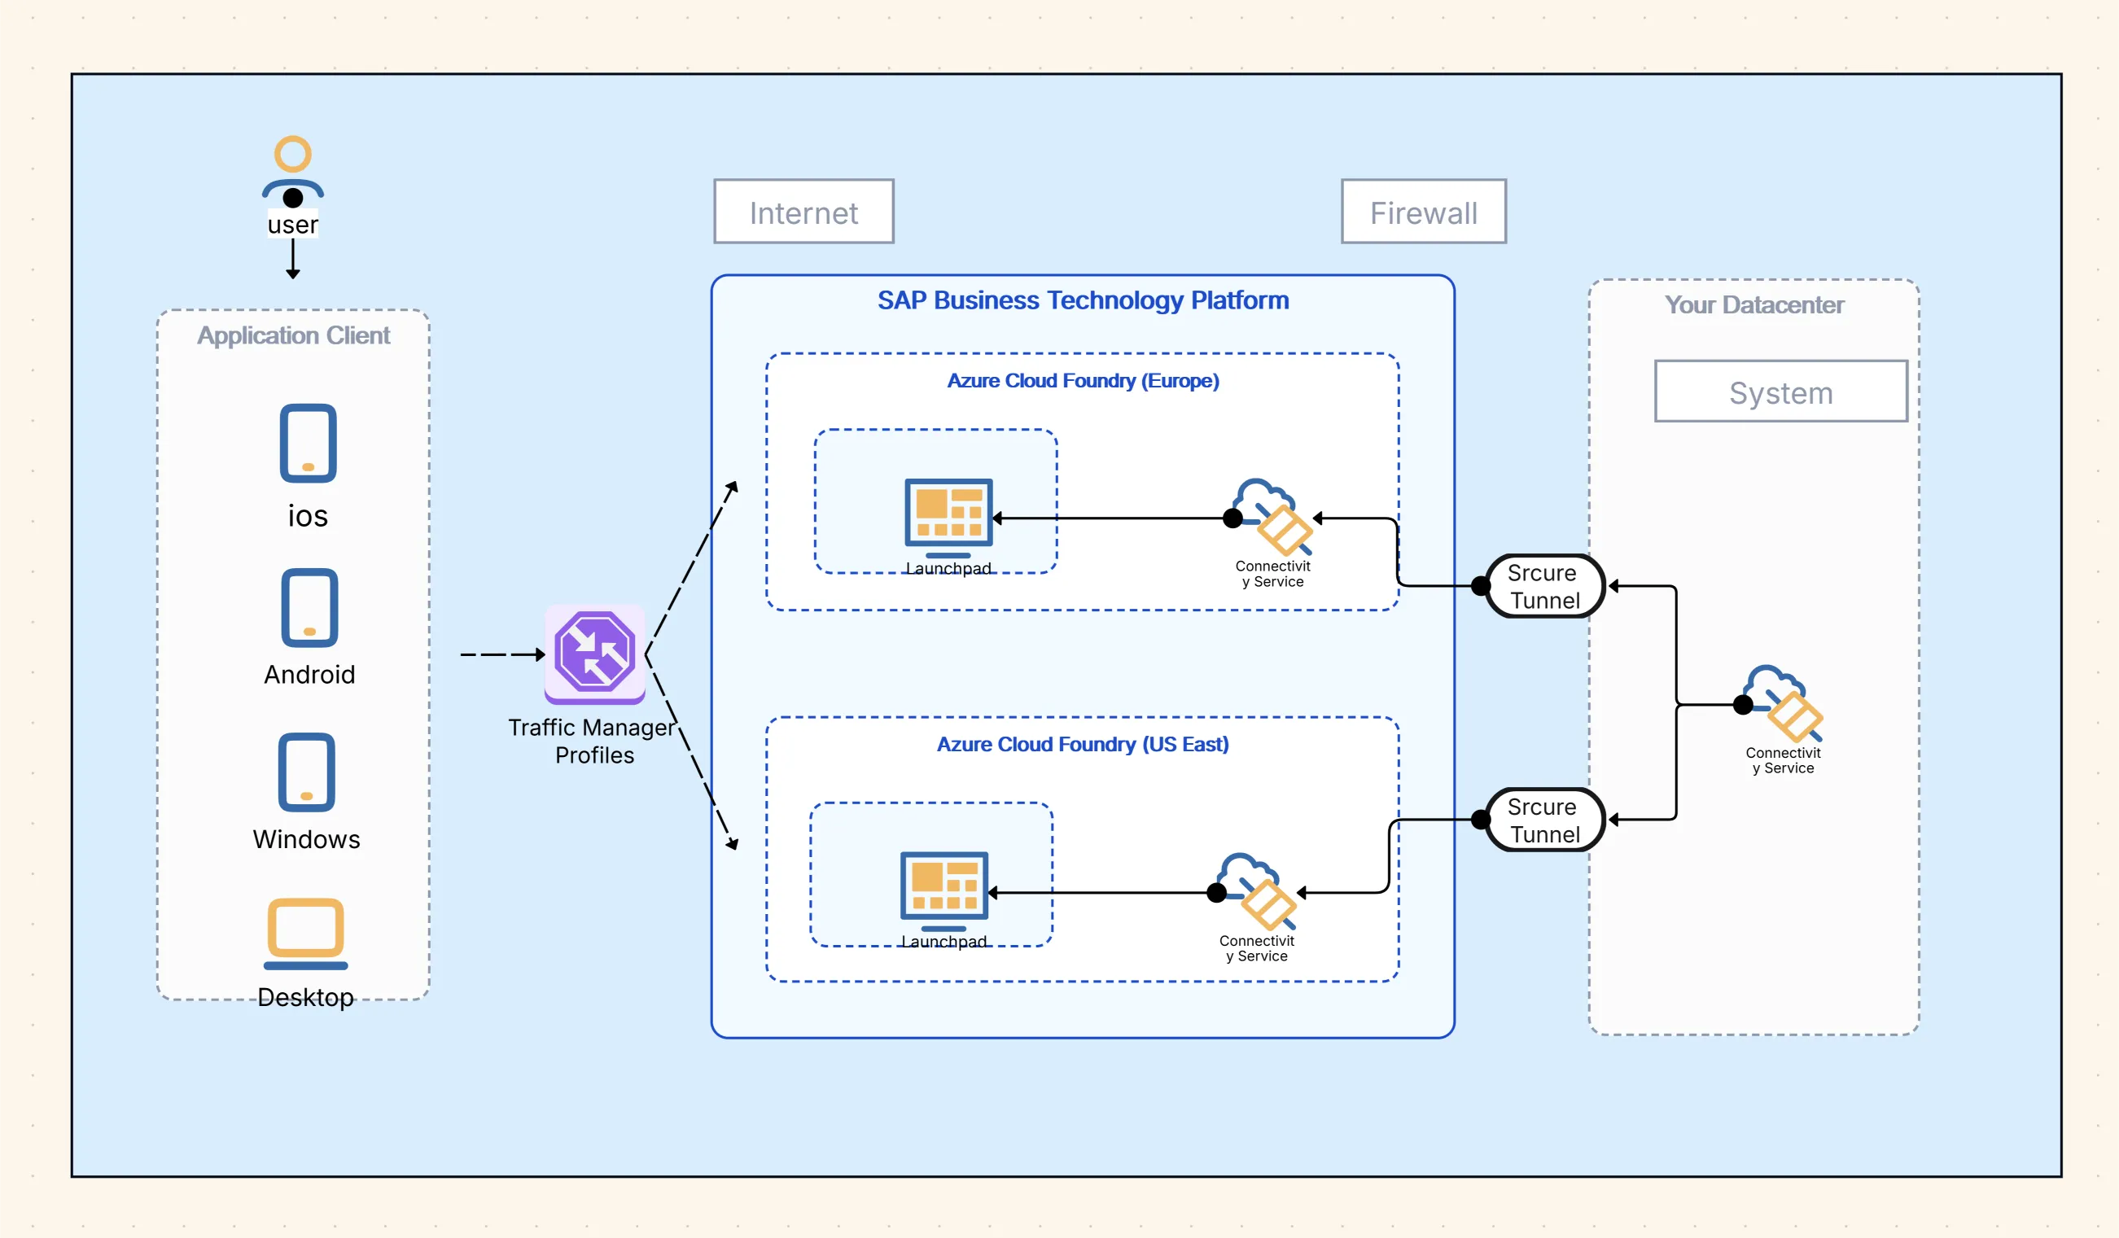Click the lower Srcure Tunnel node
The image size is (2119, 1238).
click(1543, 820)
